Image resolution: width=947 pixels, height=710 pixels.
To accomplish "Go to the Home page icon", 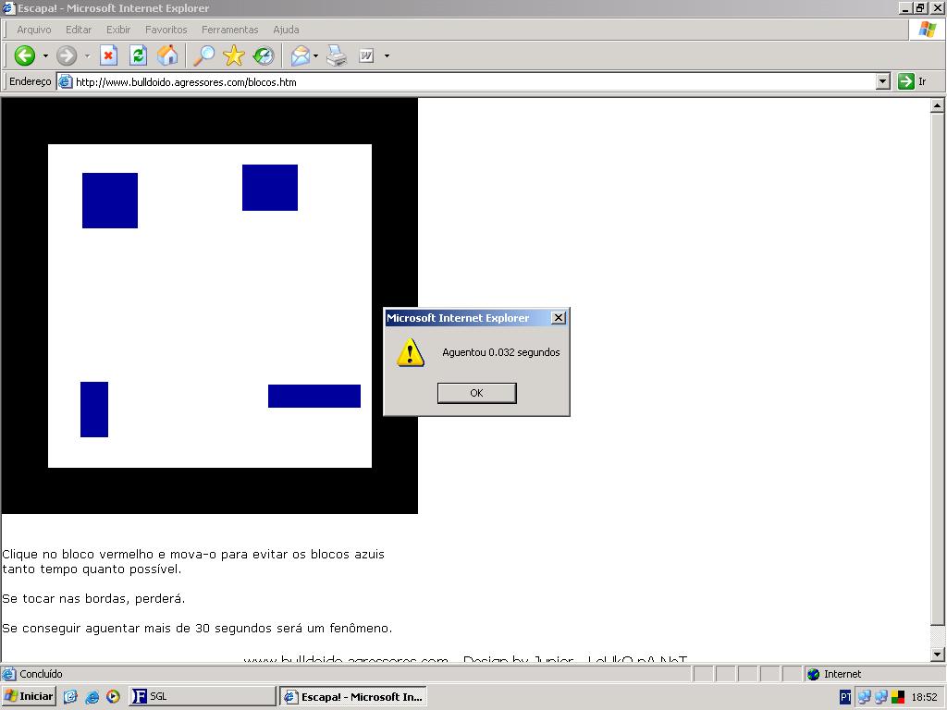I will click(x=167, y=55).
